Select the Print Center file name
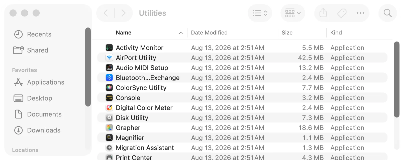The image size is (401, 160). [x=134, y=157]
